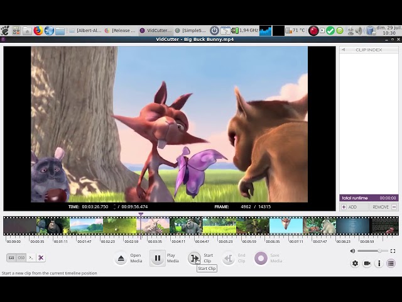Click the End Clip button
402x302 pixels.
click(228, 258)
